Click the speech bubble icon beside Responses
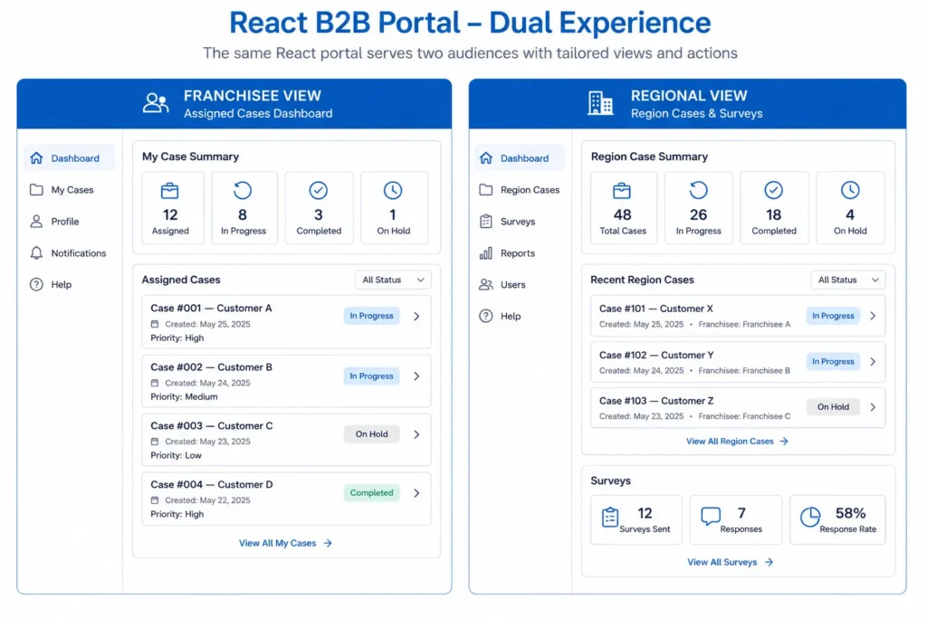Viewport: 927px width, 618px height. (711, 517)
